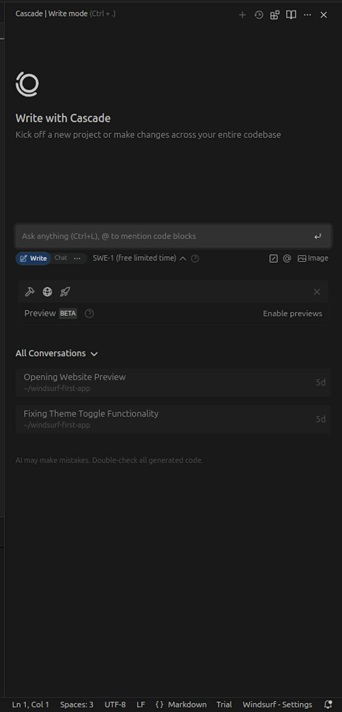The image size is (342, 712).
Task: Submit the prompt with enter arrow icon
Action: pos(318,236)
